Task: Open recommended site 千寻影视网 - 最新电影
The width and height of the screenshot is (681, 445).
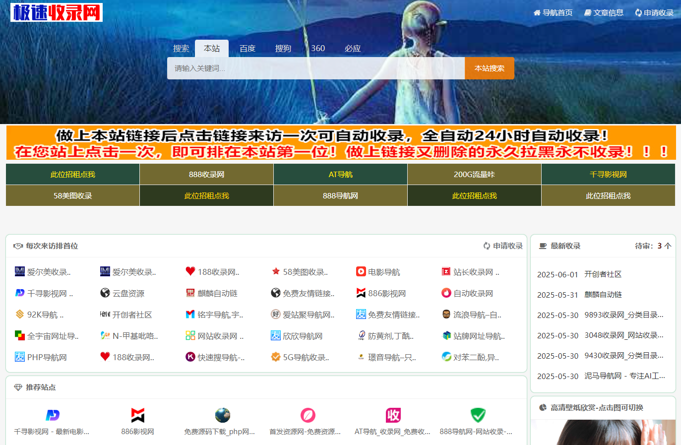Action: point(52,422)
